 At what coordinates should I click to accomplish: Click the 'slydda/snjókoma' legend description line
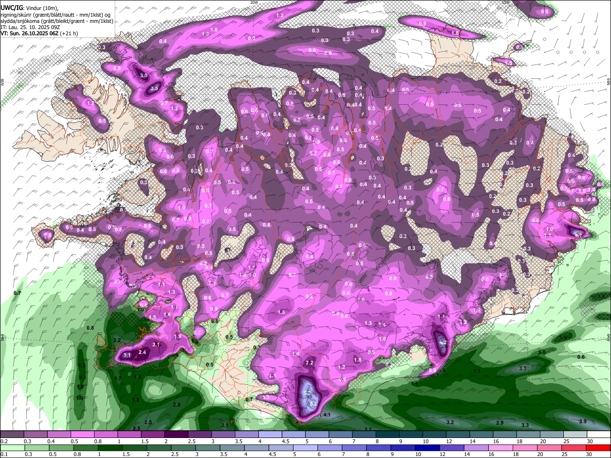tap(57, 21)
